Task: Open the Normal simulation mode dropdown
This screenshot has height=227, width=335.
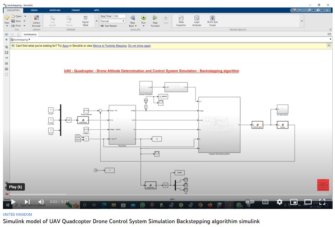Action: click(113, 21)
